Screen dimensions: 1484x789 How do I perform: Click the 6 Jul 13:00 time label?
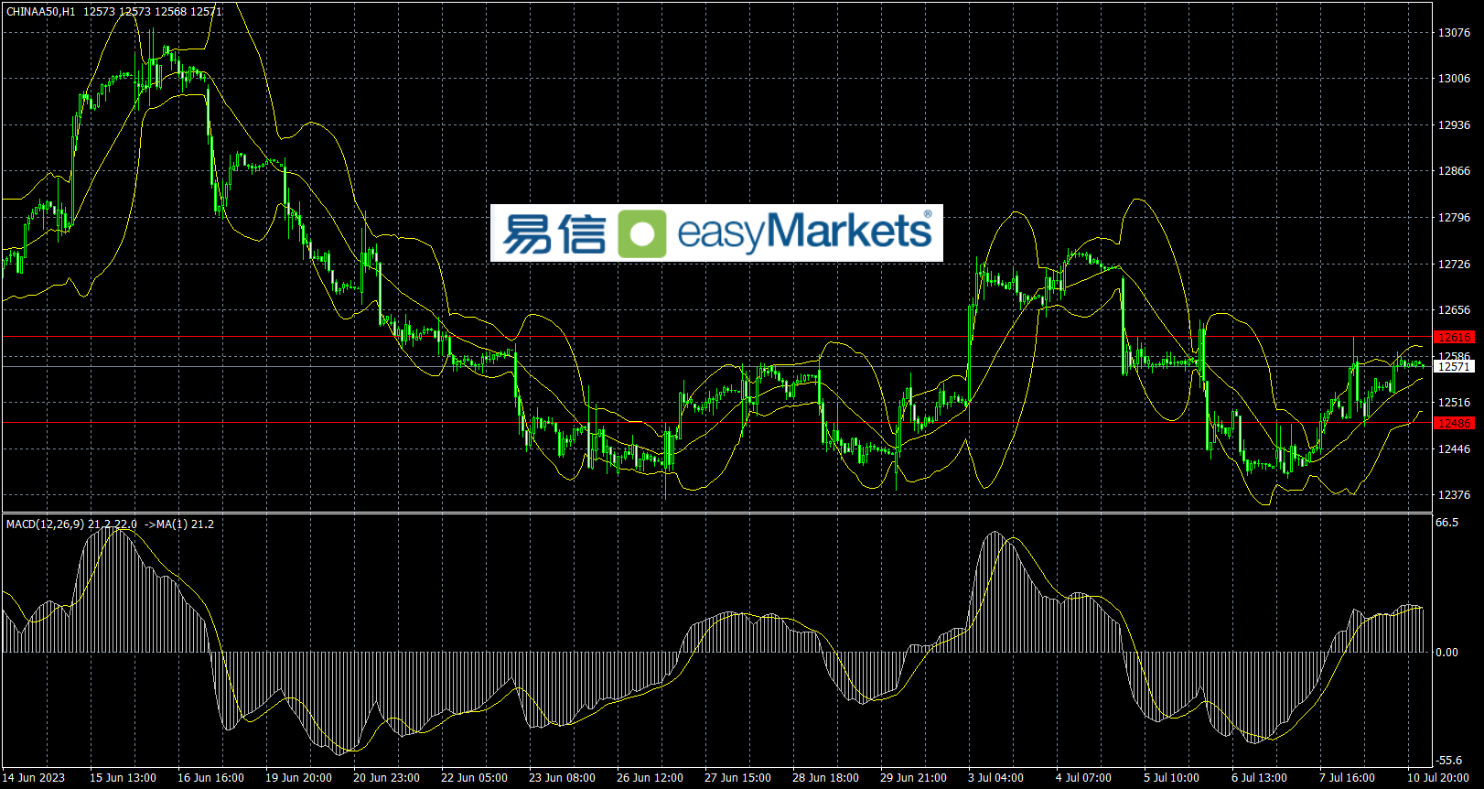(1259, 778)
